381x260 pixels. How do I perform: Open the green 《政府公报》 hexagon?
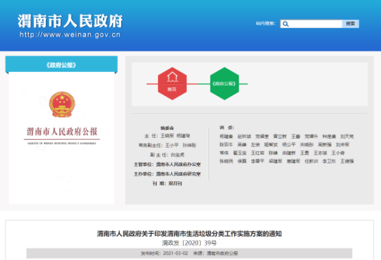point(224,84)
